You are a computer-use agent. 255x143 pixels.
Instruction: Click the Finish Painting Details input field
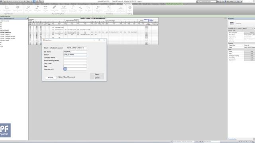[75, 60]
